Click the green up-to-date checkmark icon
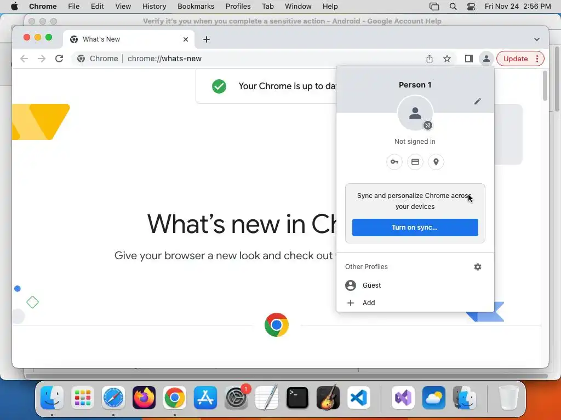The width and height of the screenshot is (561, 420). [x=219, y=86]
